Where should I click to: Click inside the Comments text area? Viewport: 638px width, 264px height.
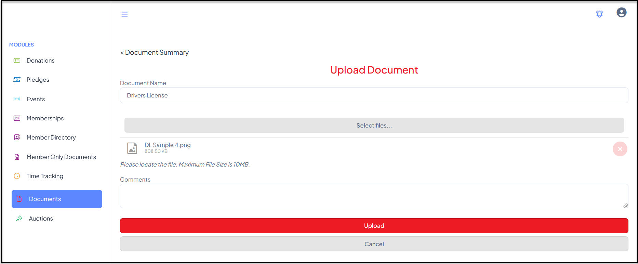point(374,196)
